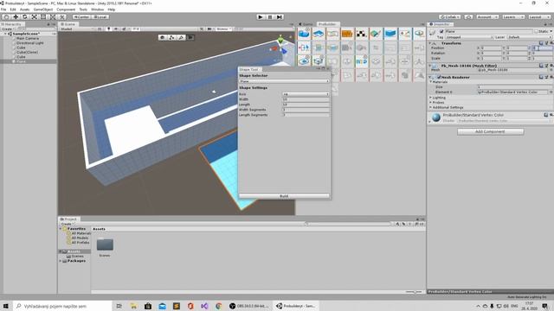Expand Additional Settings section
Screen dimensions: 554x311
pos(430,107)
